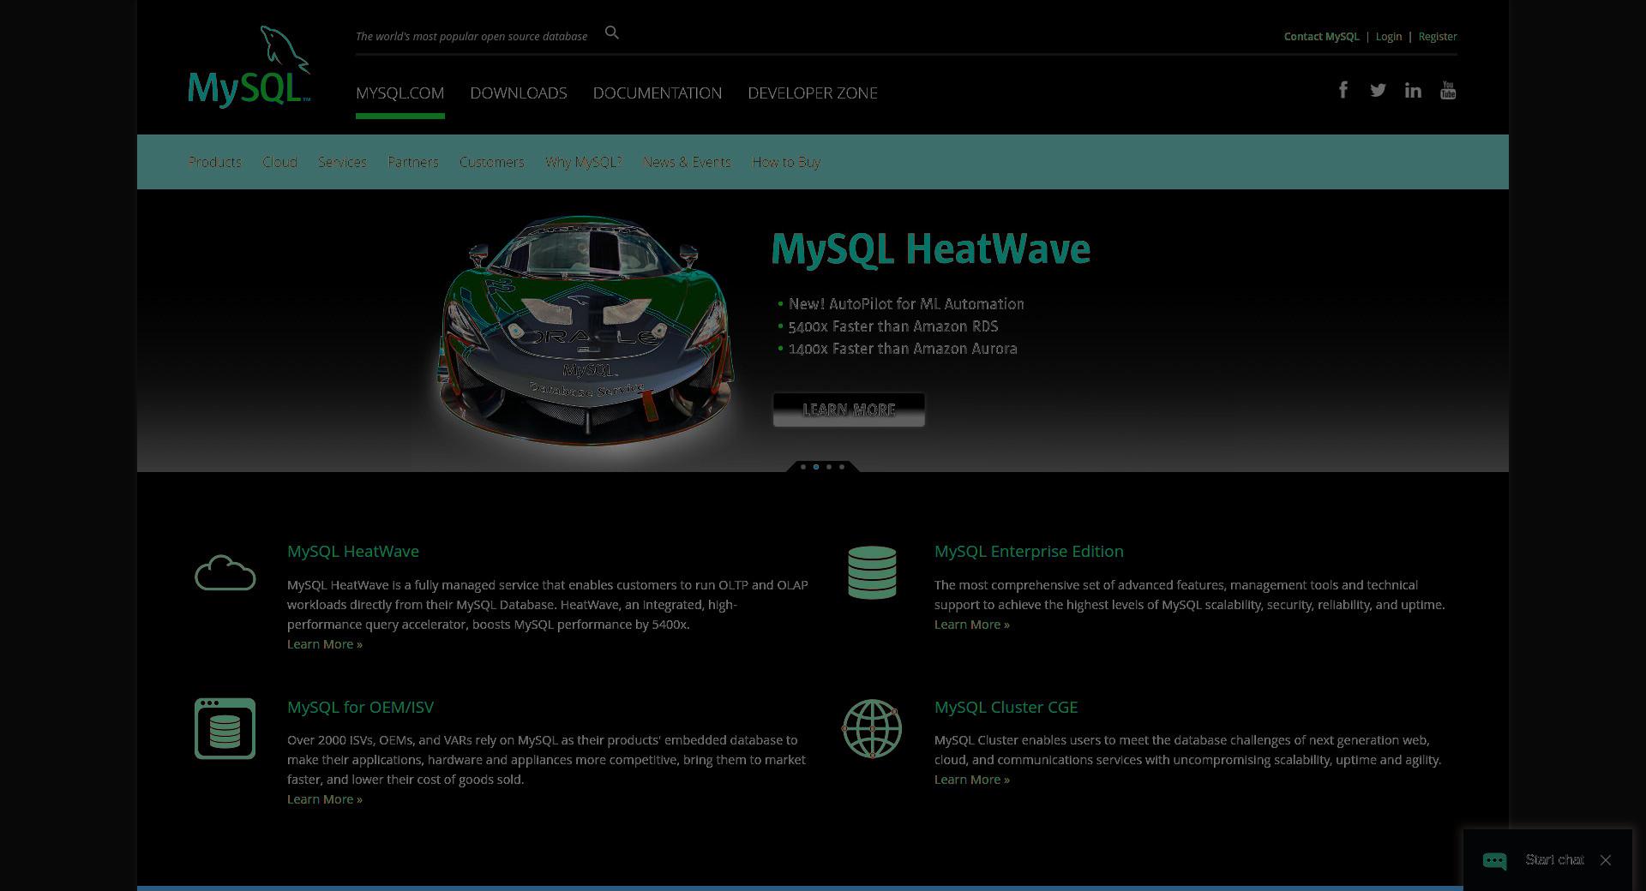Image resolution: width=1646 pixels, height=891 pixels.
Task: Click the database stack icon for Enterprise Edition
Action: 872,572
